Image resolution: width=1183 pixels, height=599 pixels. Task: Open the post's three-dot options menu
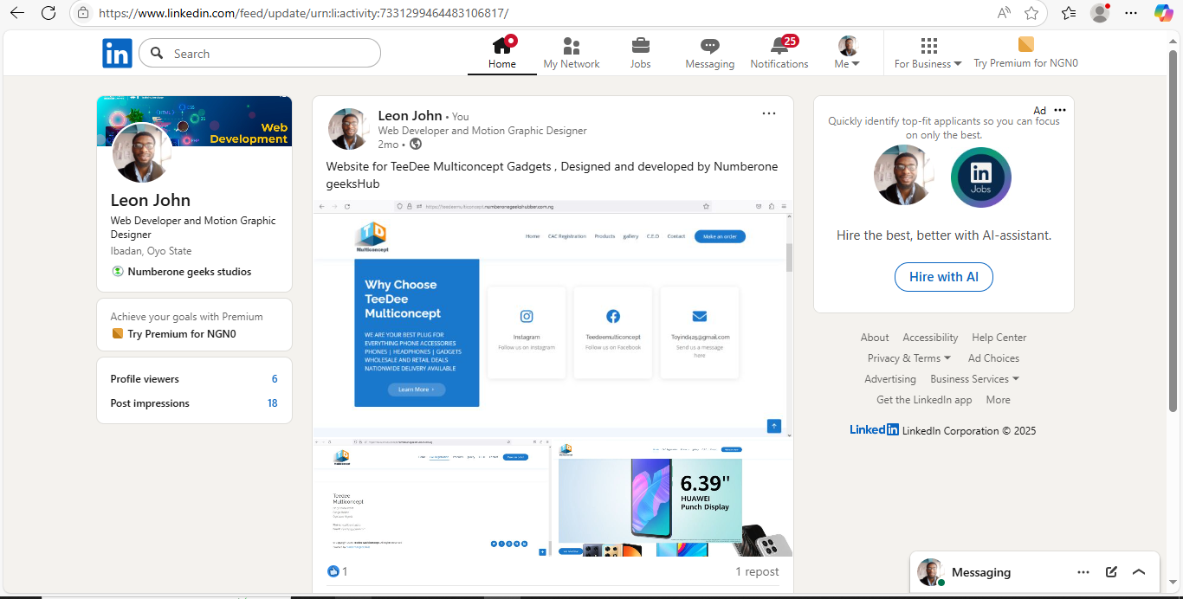click(x=769, y=113)
